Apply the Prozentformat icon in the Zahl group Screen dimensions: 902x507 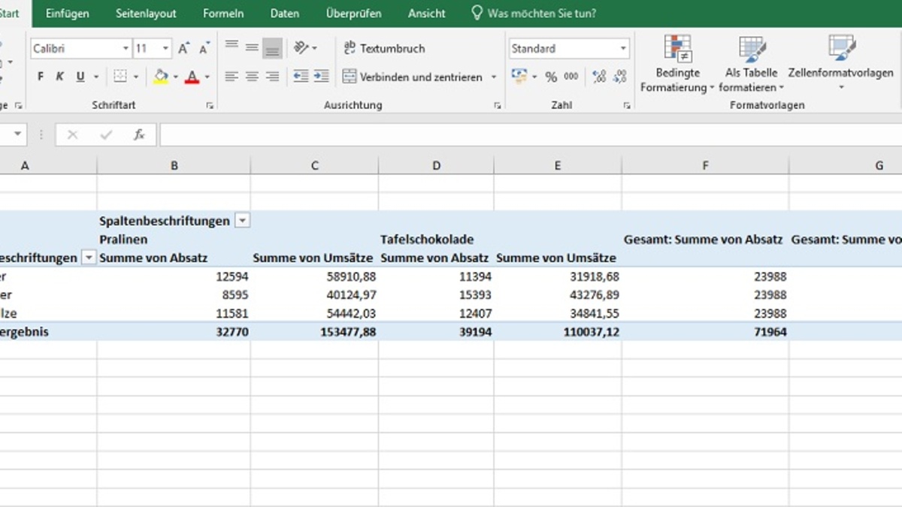(x=551, y=76)
